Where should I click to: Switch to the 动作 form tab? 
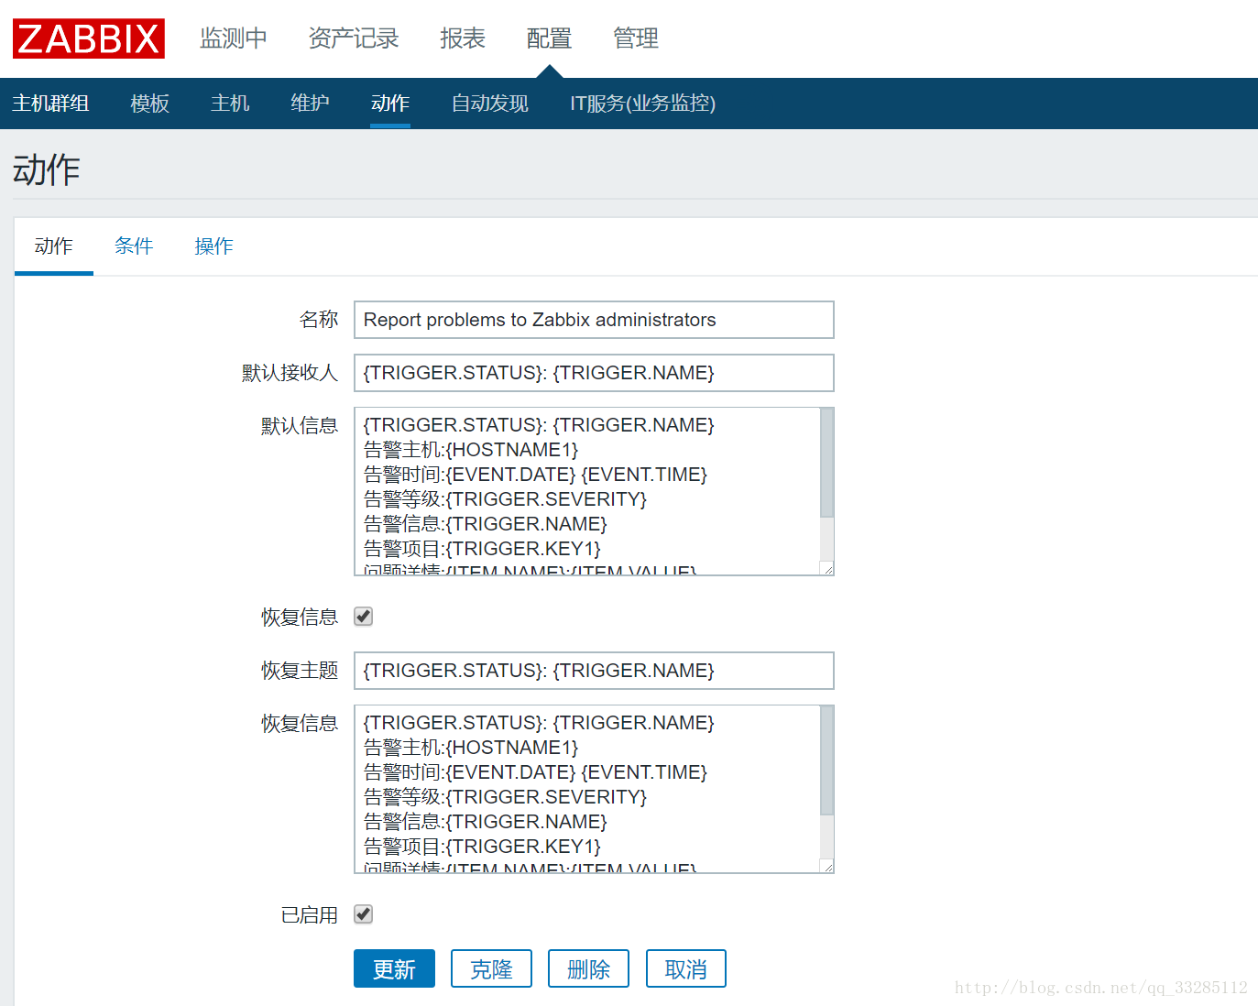click(x=54, y=246)
